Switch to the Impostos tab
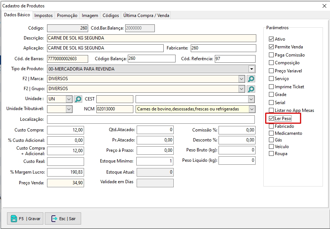 point(44,16)
